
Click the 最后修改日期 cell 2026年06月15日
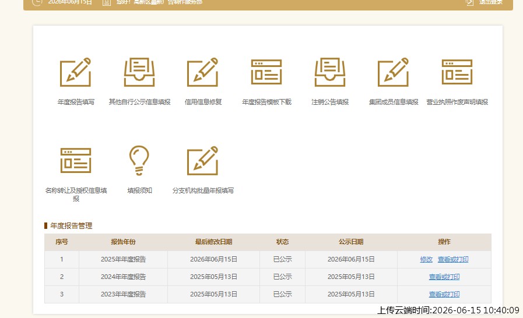(x=213, y=259)
